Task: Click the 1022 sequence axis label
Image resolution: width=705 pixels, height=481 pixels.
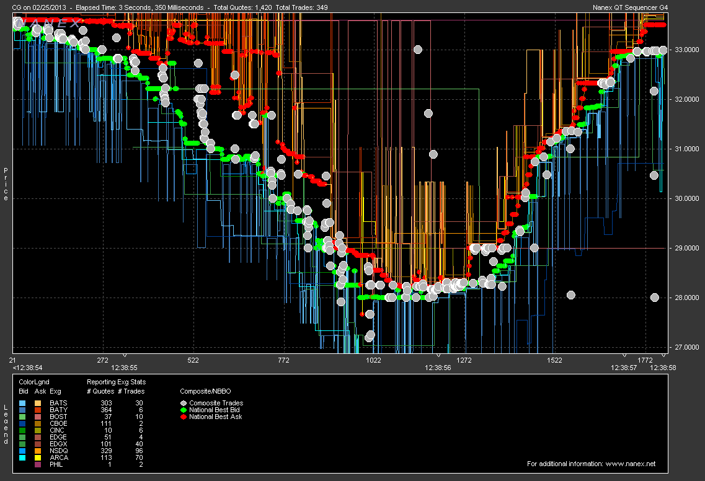Action: (x=374, y=360)
